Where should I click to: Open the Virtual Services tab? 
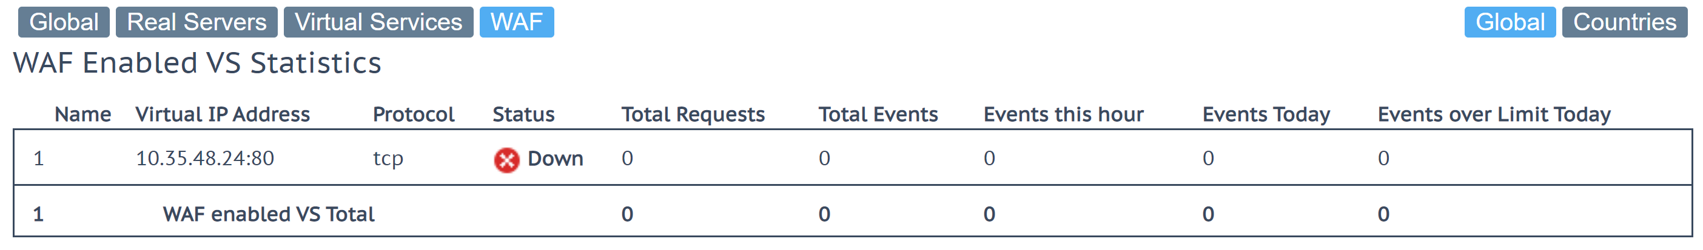click(x=378, y=22)
